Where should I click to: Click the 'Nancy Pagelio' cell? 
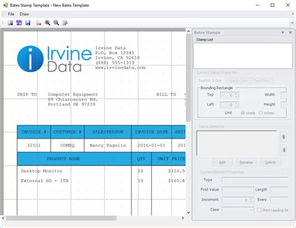pos(108,146)
